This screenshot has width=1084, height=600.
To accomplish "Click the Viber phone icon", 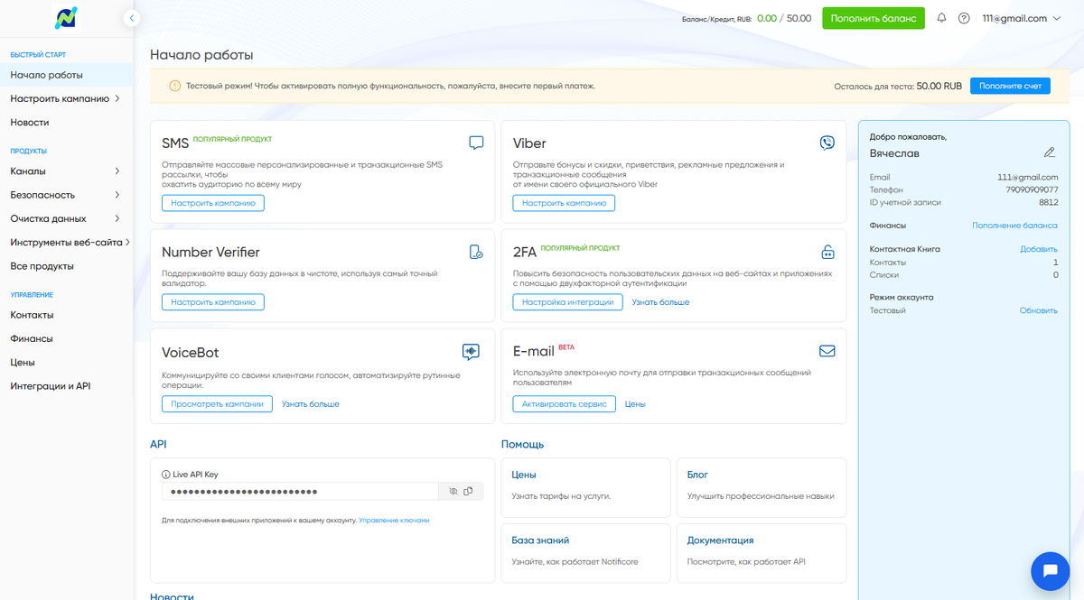I will (x=827, y=143).
